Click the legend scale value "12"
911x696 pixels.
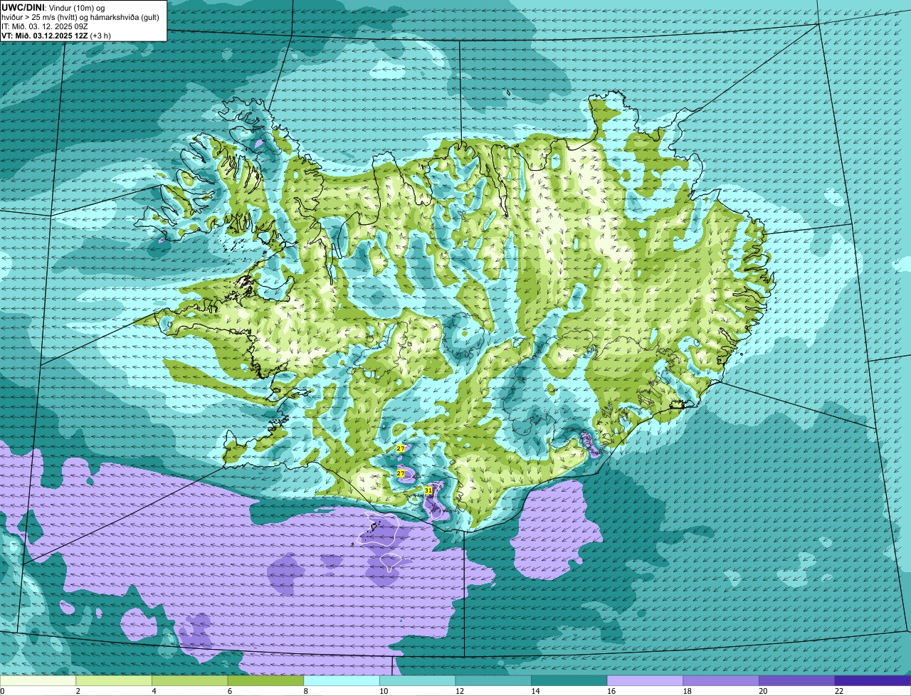pyautogui.click(x=460, y=691)
